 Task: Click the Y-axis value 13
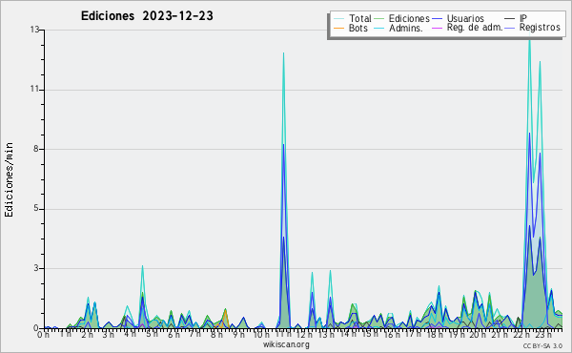coord(34,30)
